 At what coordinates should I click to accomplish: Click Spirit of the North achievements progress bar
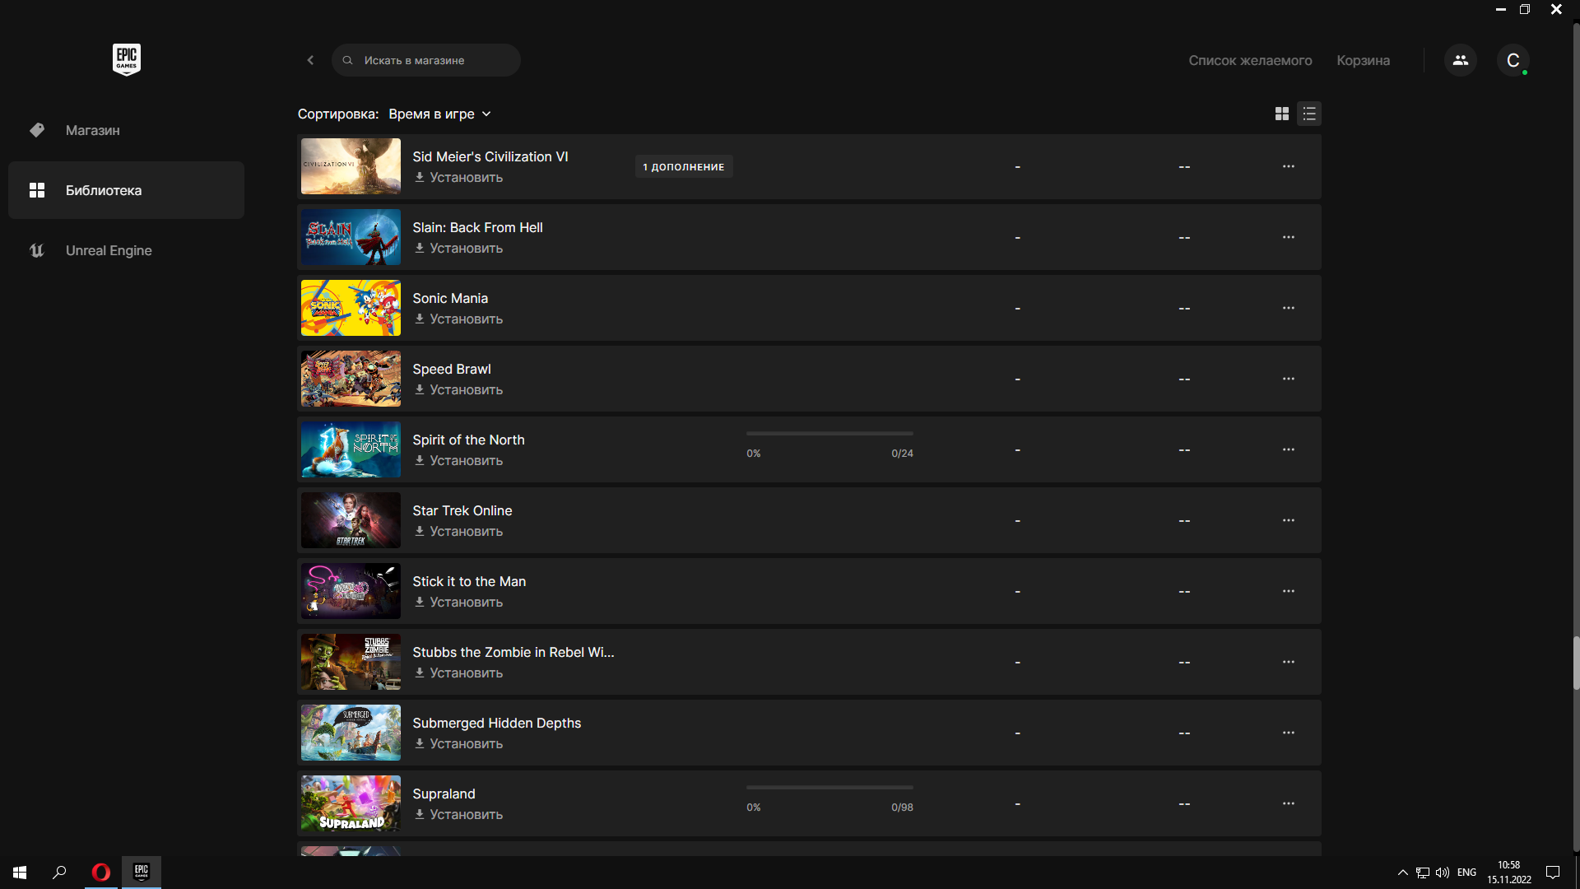829,433
